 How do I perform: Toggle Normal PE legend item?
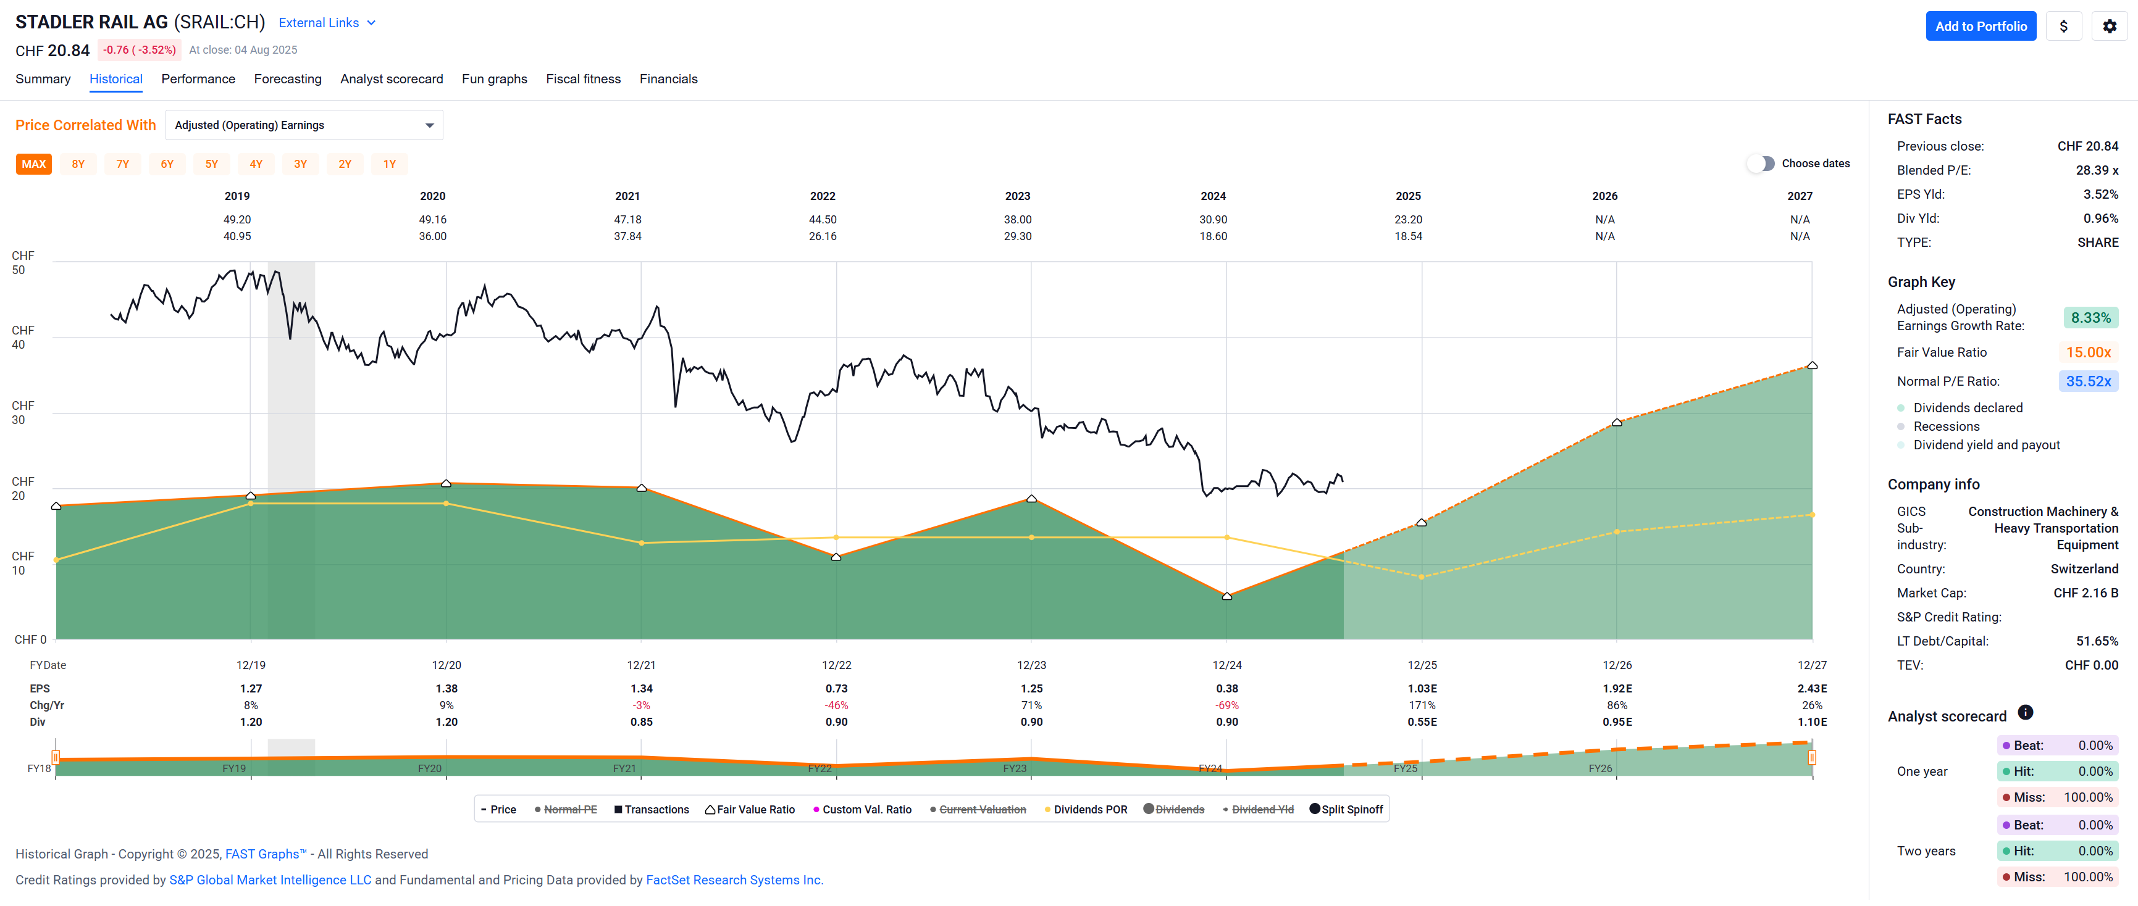click(566, 810)
